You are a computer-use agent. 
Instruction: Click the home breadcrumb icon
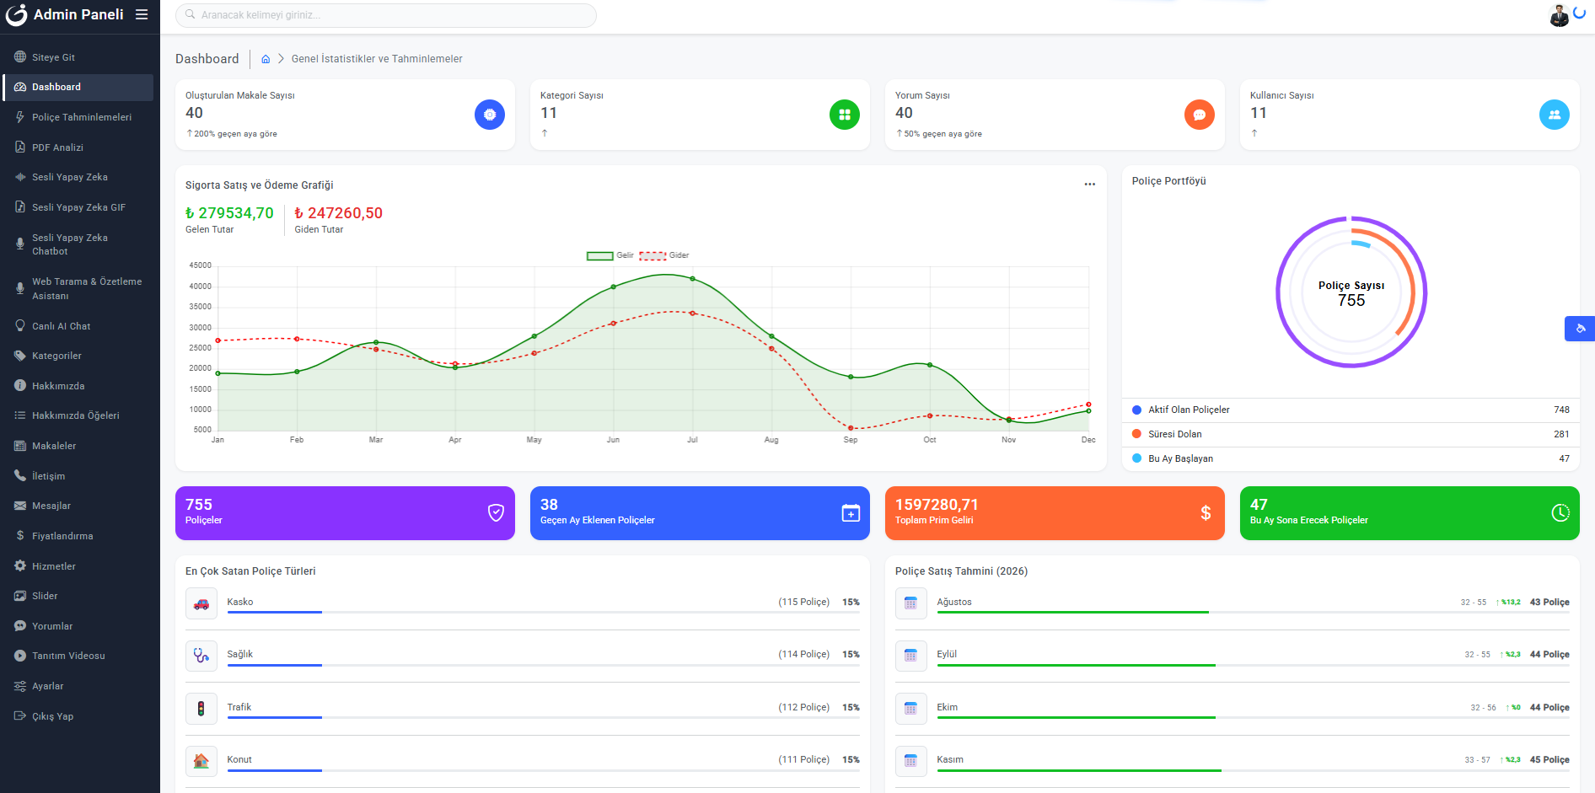point(266,59)
